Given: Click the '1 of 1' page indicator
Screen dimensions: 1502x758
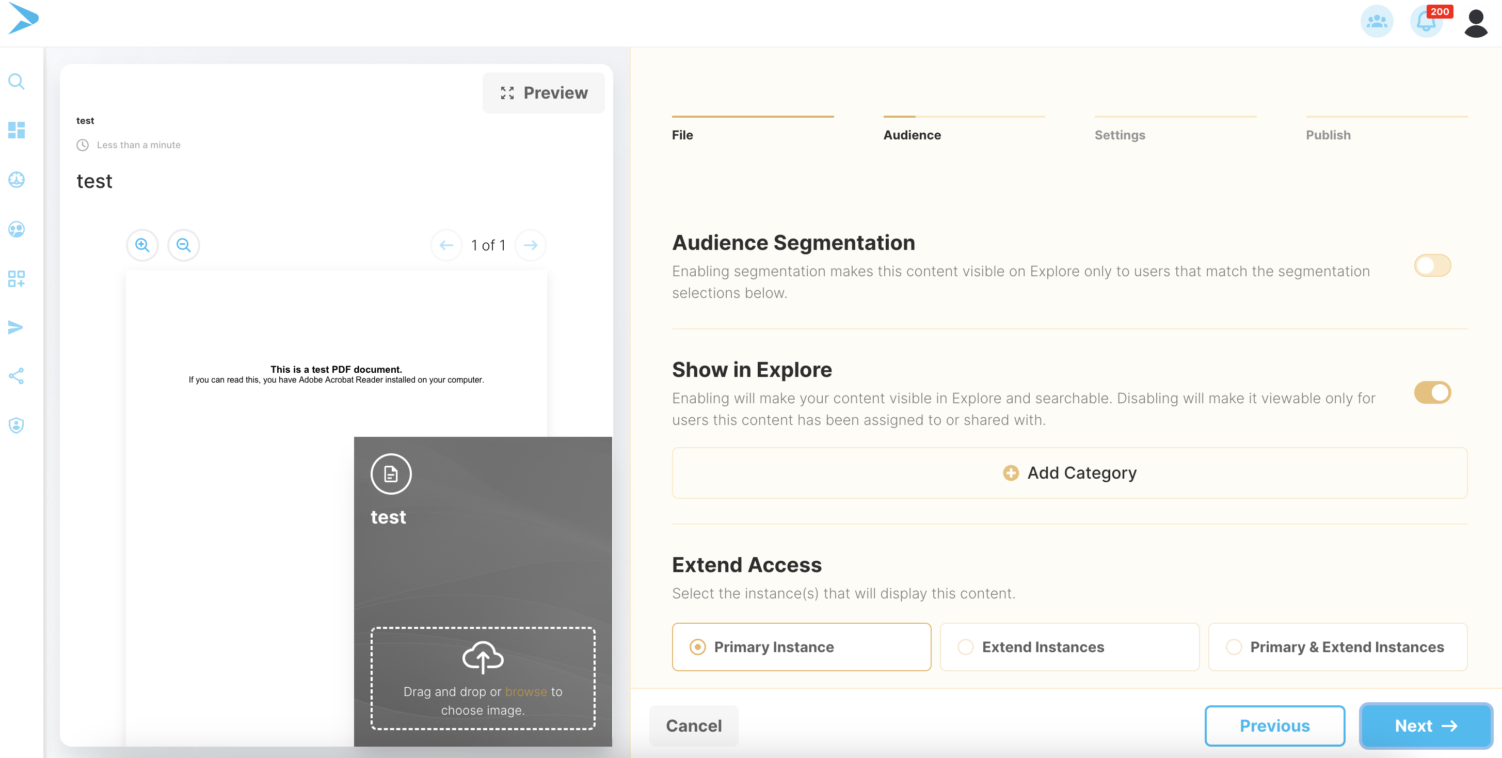Looking at the screenshot, I should coord(489,245).
